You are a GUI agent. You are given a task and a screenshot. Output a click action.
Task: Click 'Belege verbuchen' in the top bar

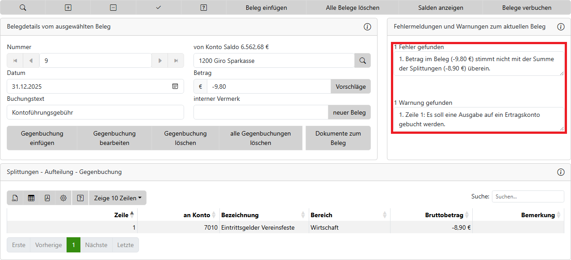[x=526, y=8]
